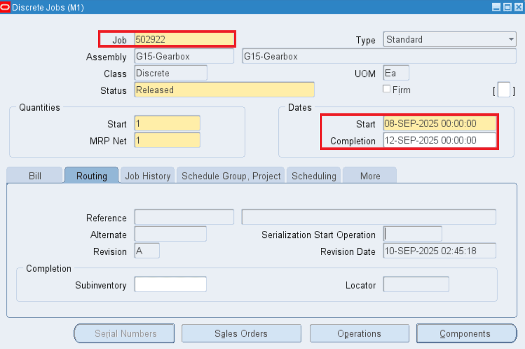Viewport: 525px width, 349px height.
Task: Open the Job History tab
Action: point(147,176)
